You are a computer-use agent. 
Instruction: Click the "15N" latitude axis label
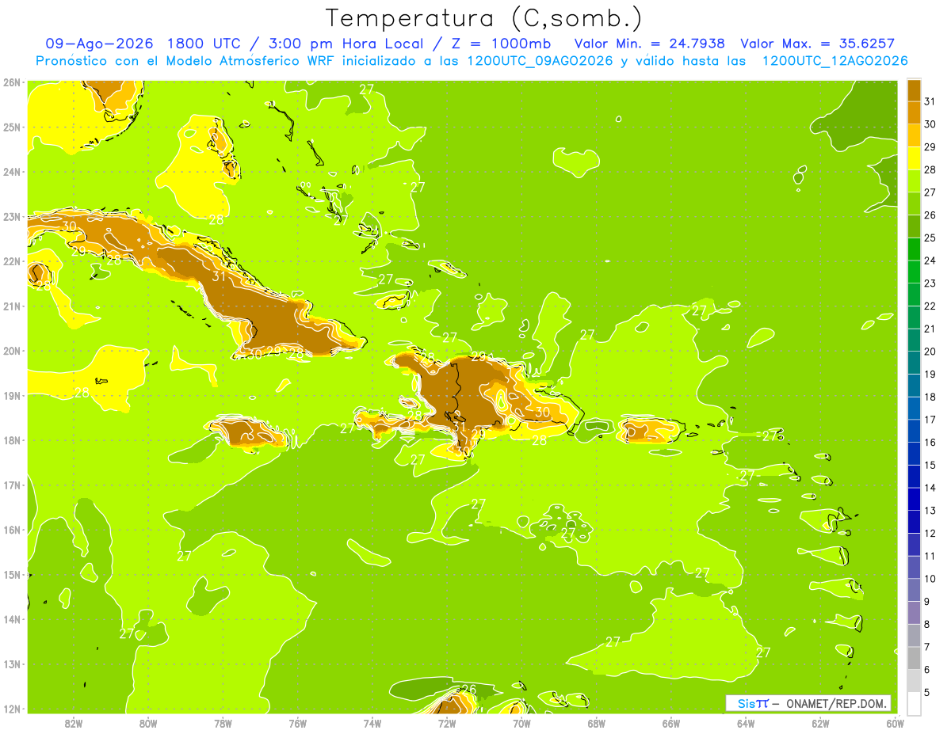pos(12,575)
